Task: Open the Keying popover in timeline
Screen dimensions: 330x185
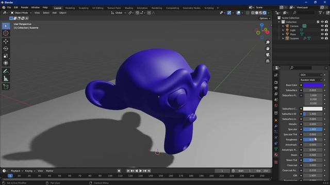Action: pyautogui.click(x=30, y=171)
